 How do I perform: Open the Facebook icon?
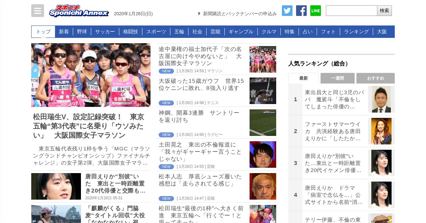[301, 11]
